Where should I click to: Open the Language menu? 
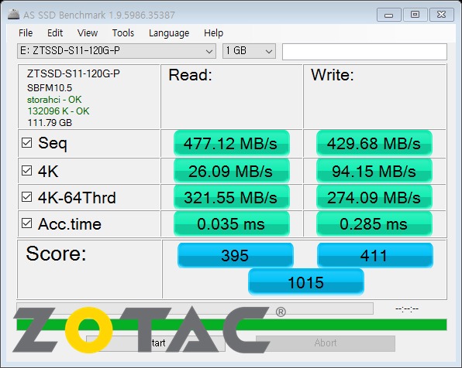tap(169, 33)
